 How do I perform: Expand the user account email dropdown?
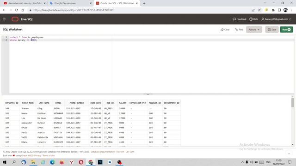point(276,19)
